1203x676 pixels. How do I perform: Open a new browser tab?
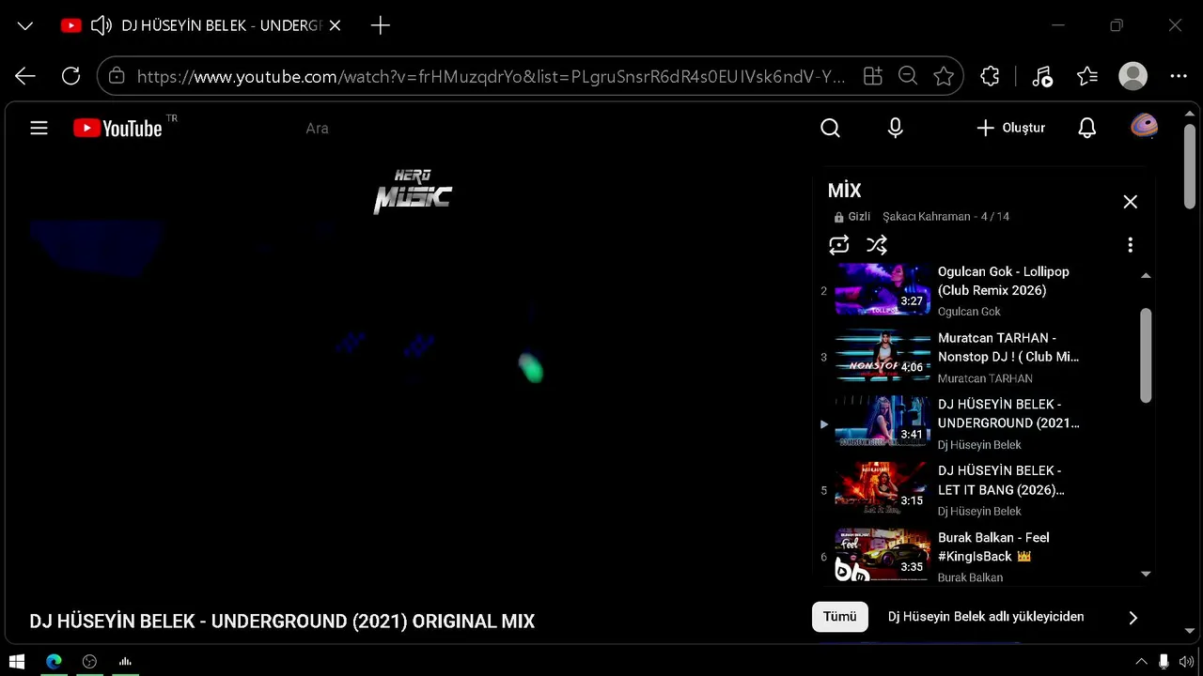point(381,26)
